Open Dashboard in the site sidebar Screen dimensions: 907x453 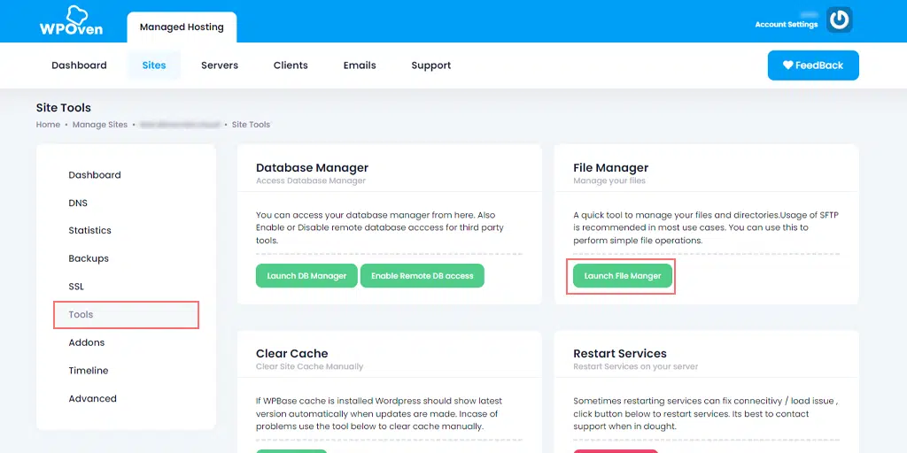point(95,175)
